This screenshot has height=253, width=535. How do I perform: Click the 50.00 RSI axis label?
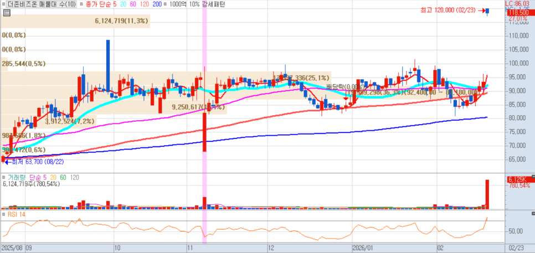(516, 231)
